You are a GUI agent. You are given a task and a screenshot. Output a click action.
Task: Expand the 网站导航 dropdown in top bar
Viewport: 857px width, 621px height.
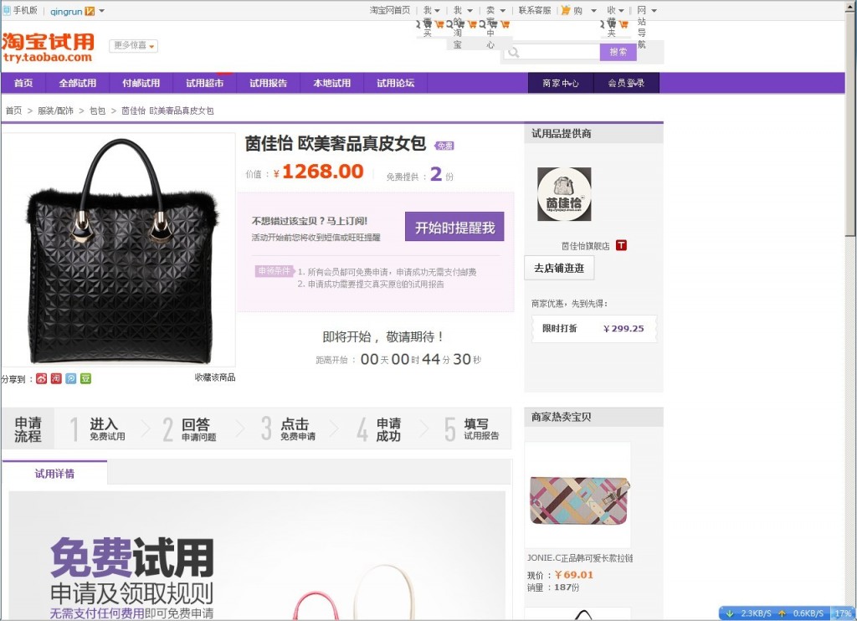click(654, 10)
